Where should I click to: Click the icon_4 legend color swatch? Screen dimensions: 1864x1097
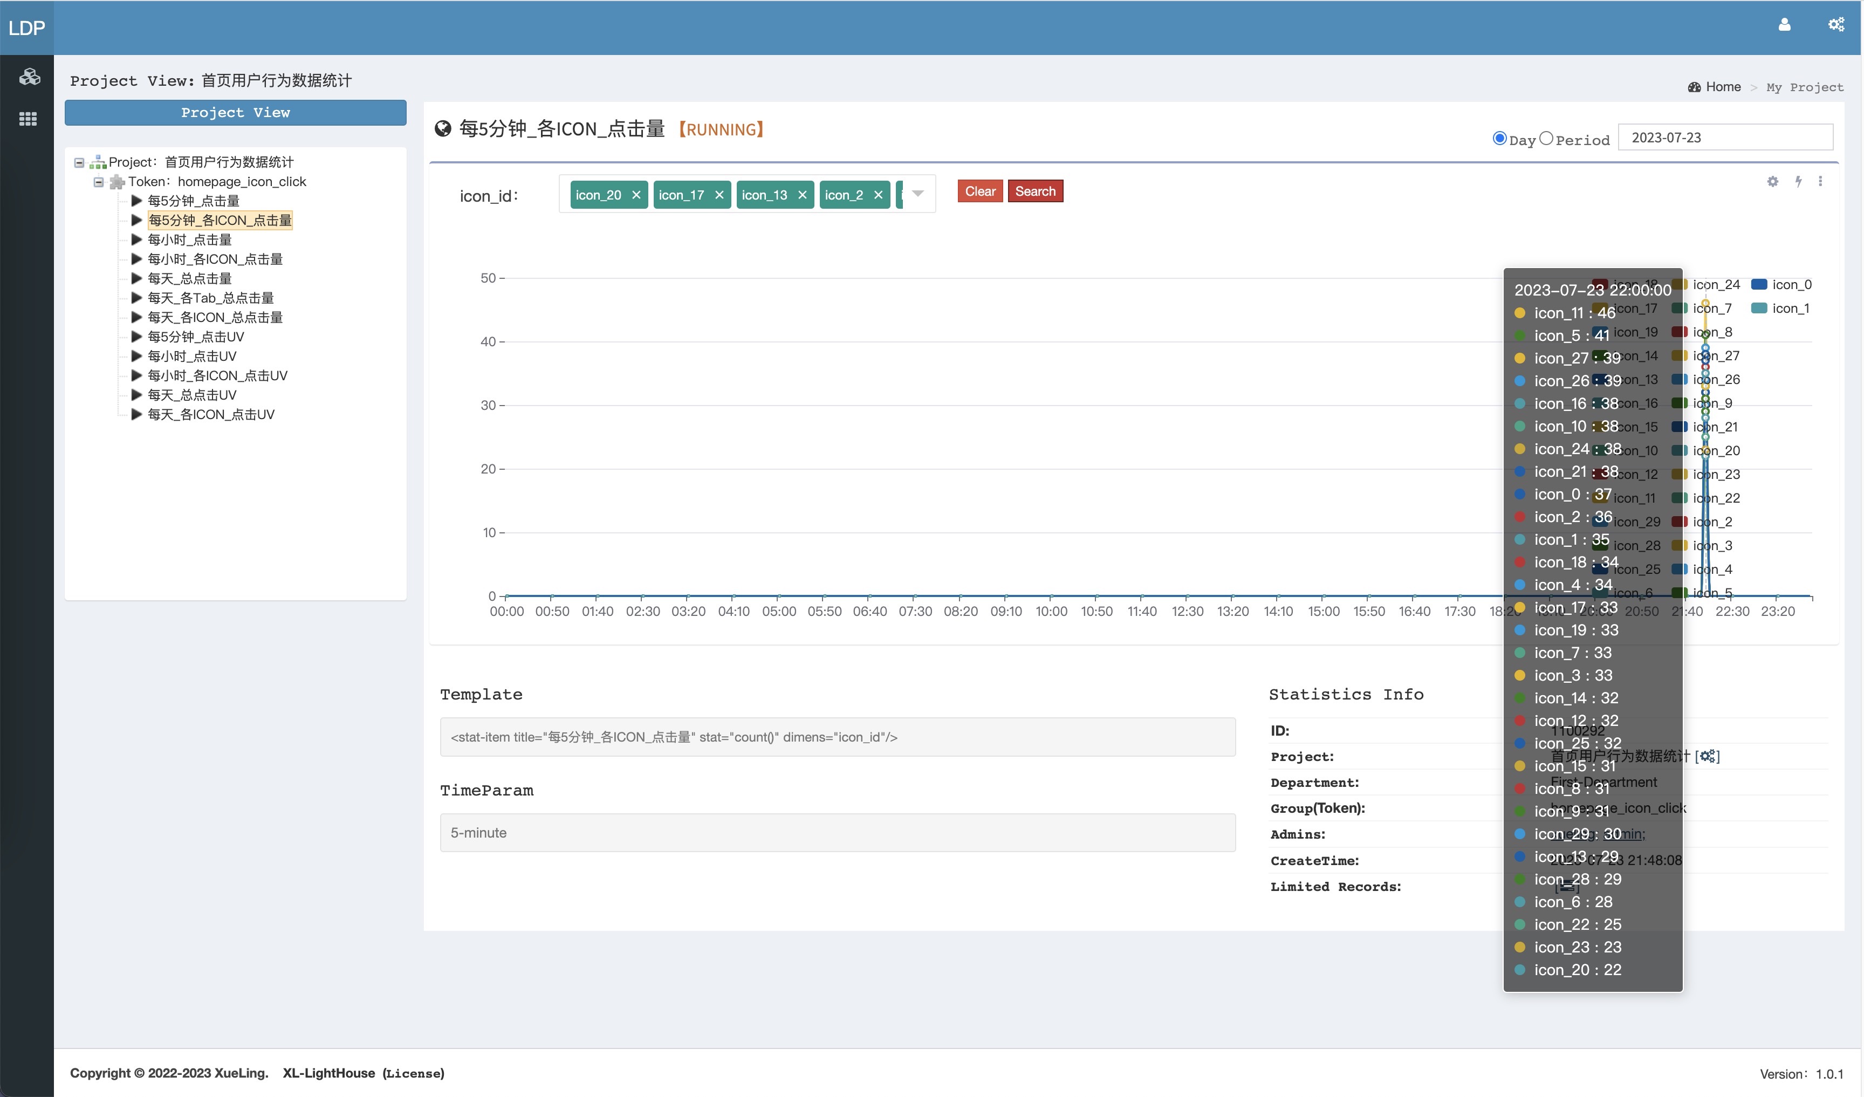[x=1680, y=569]
